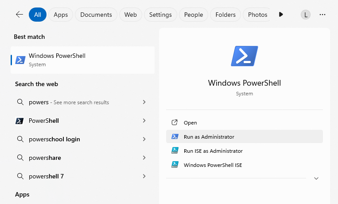Open the L user account avatar
338x204 pixels.
(x=306, y=15)
